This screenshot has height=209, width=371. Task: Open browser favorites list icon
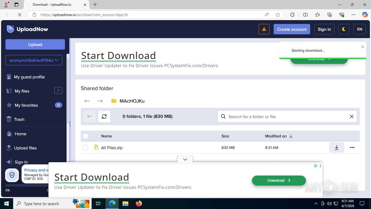click(318, 15)
